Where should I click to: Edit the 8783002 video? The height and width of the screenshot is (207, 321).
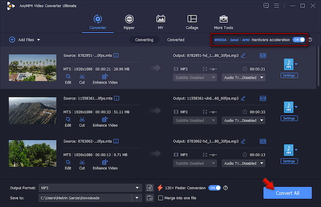68,165
